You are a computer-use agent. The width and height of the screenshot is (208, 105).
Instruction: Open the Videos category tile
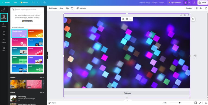(x=19, y=51)
